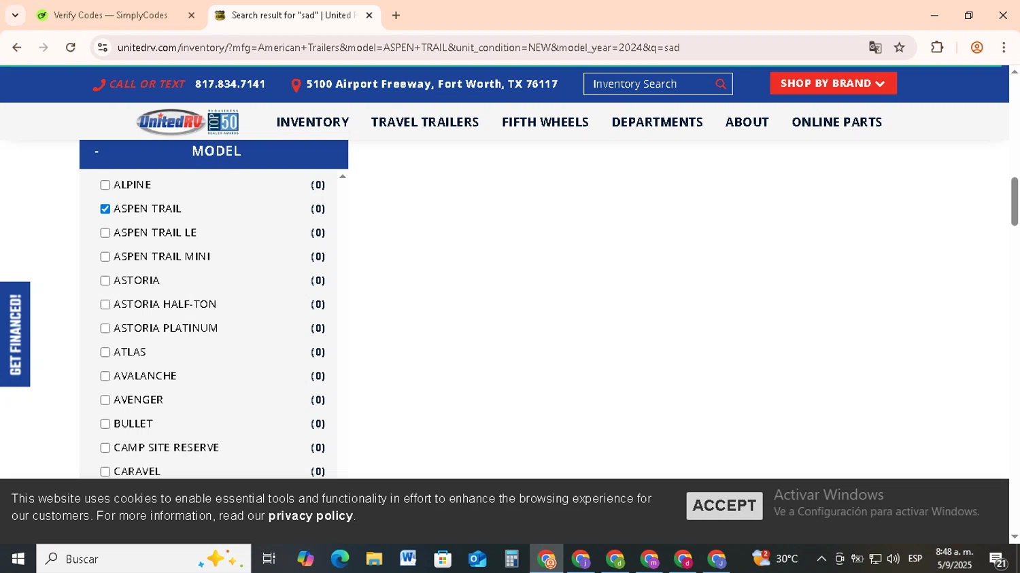Open Windows Start menu
The image size is (1020, 573).
click(x=18, y=559)
